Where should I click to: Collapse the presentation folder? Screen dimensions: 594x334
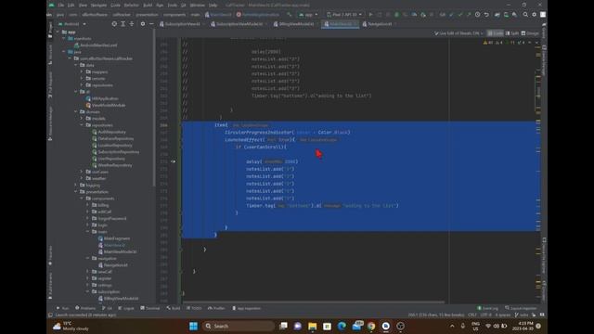(x=75, y=192)
